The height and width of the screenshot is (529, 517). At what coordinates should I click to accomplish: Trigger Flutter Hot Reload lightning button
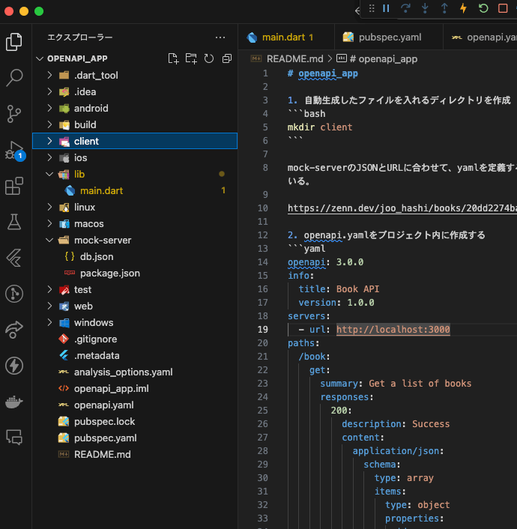coord(463,8)
